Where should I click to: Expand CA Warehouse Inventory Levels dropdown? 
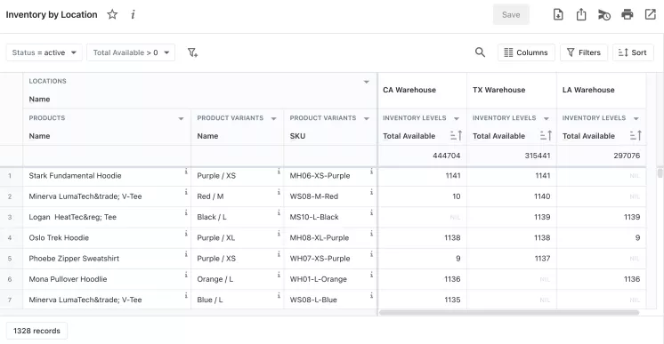coord(457,118)
